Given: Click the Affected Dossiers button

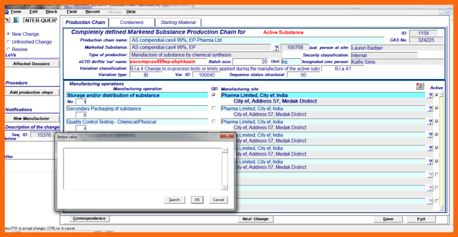Looking at the screenshot, I should [x=32, y=64].
